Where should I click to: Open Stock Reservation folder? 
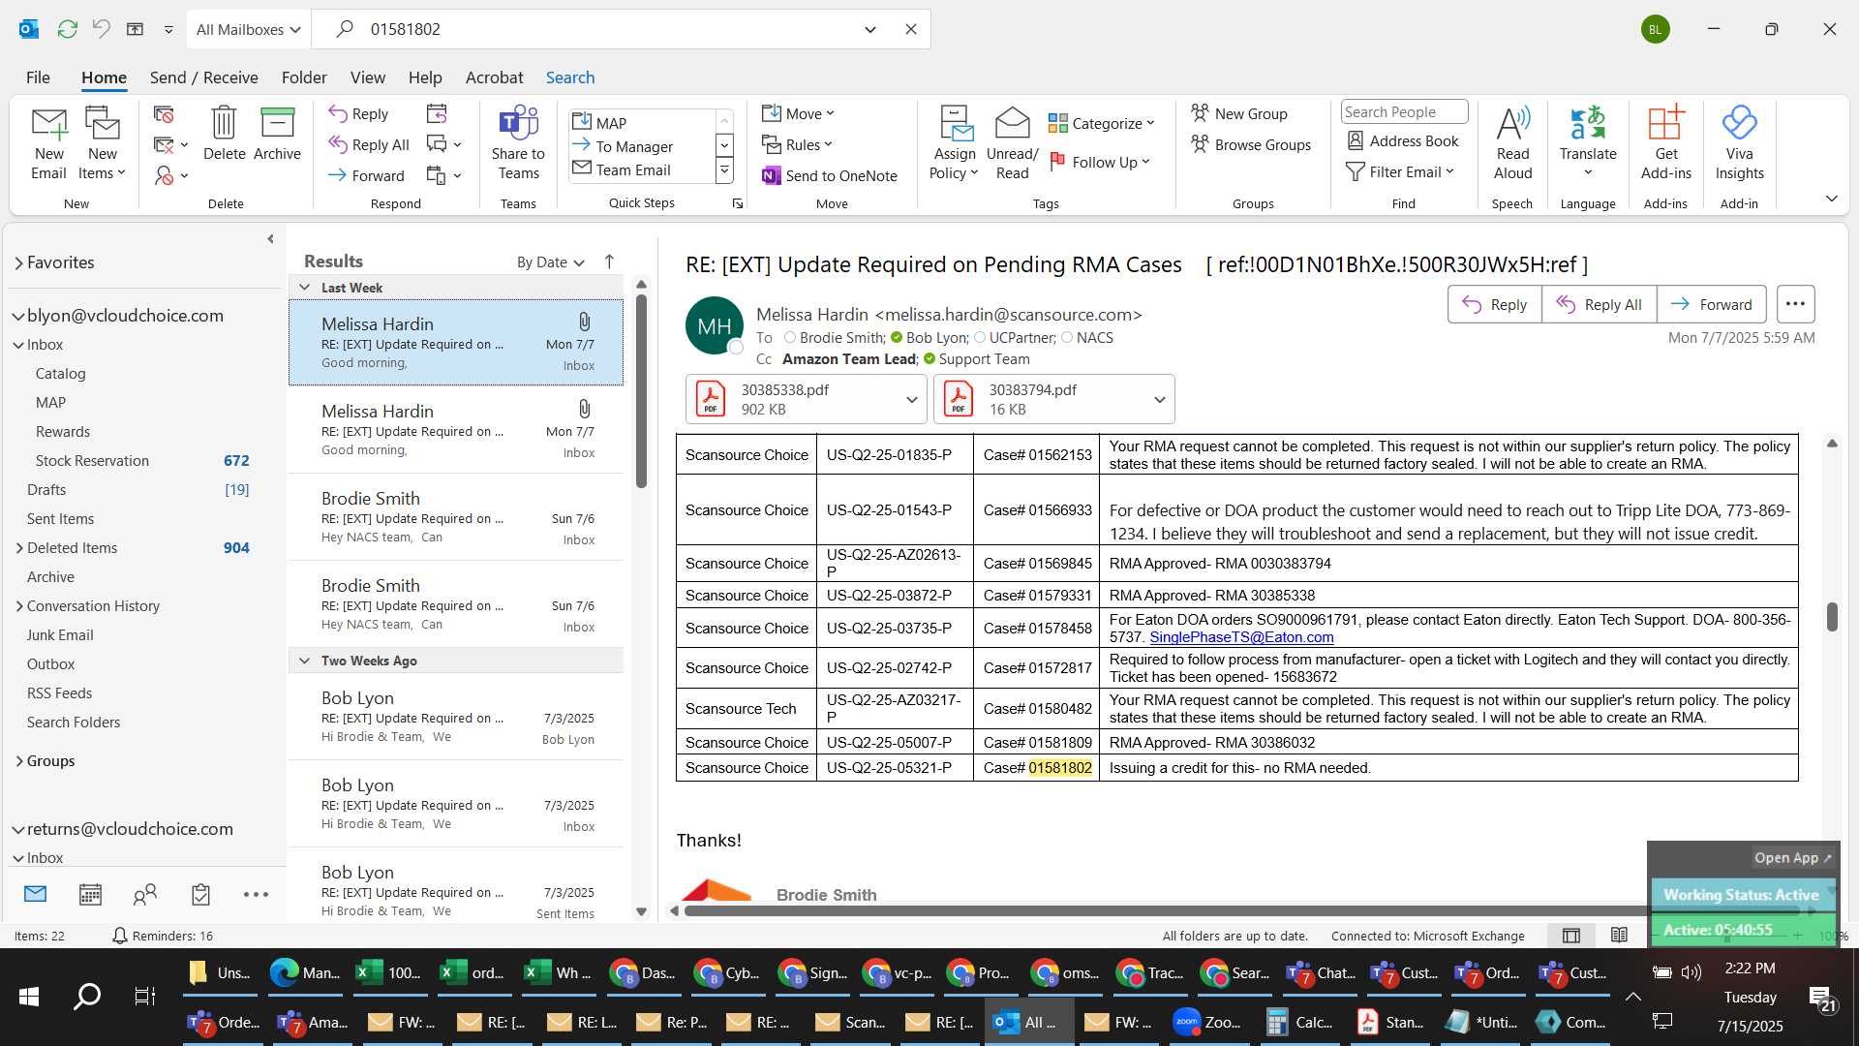pyautogui.click(x=92, y=461)
